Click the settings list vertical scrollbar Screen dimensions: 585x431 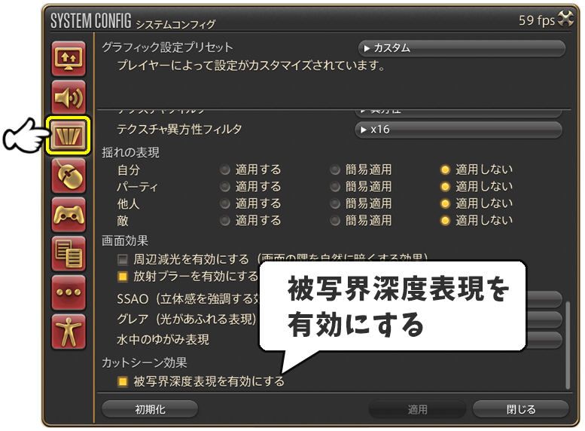[x=568, y=345]
